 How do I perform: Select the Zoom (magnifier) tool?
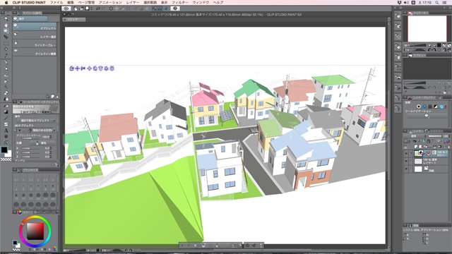6,19
